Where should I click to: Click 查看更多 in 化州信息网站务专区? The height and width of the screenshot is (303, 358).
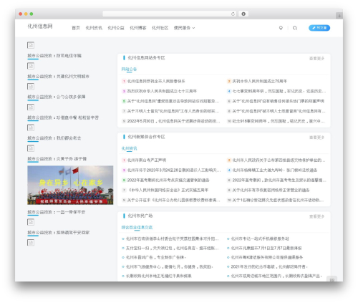[x=316, y=58]
